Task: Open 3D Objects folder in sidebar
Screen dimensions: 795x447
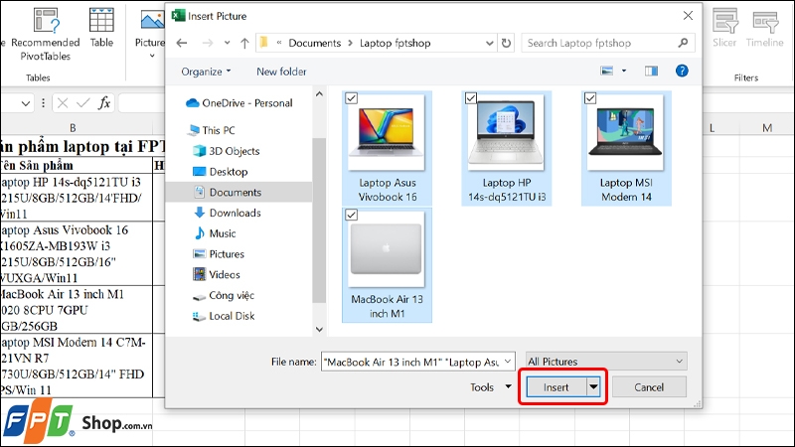Action: coord(227,151)
